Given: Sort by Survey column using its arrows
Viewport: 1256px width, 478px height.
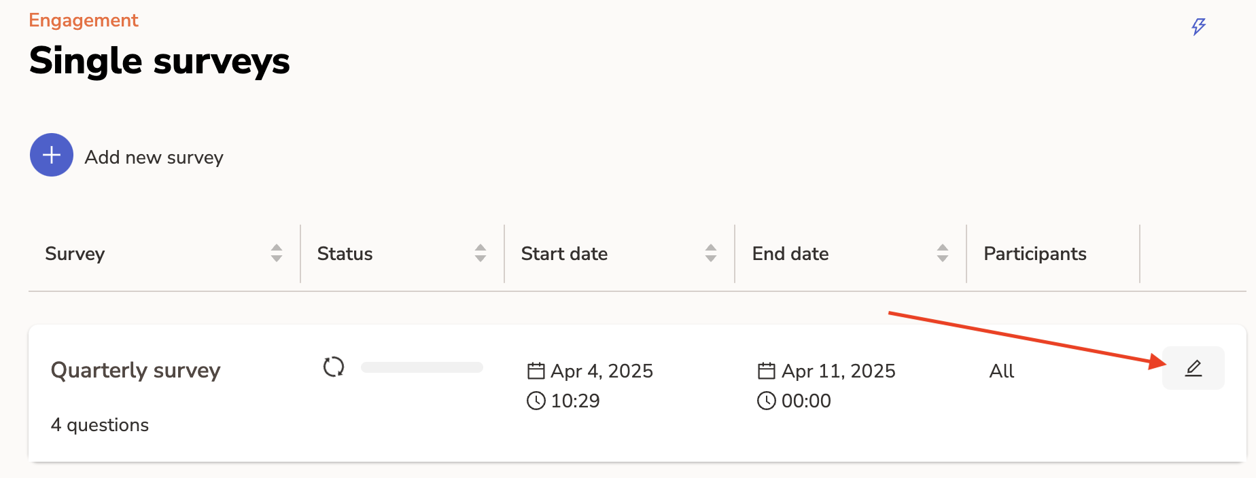Looking at the screenshot, I should (x=277, y=253).
